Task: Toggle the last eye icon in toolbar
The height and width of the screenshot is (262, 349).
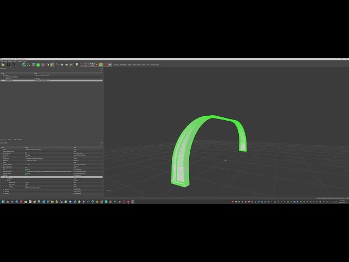Action: point(110,64)
